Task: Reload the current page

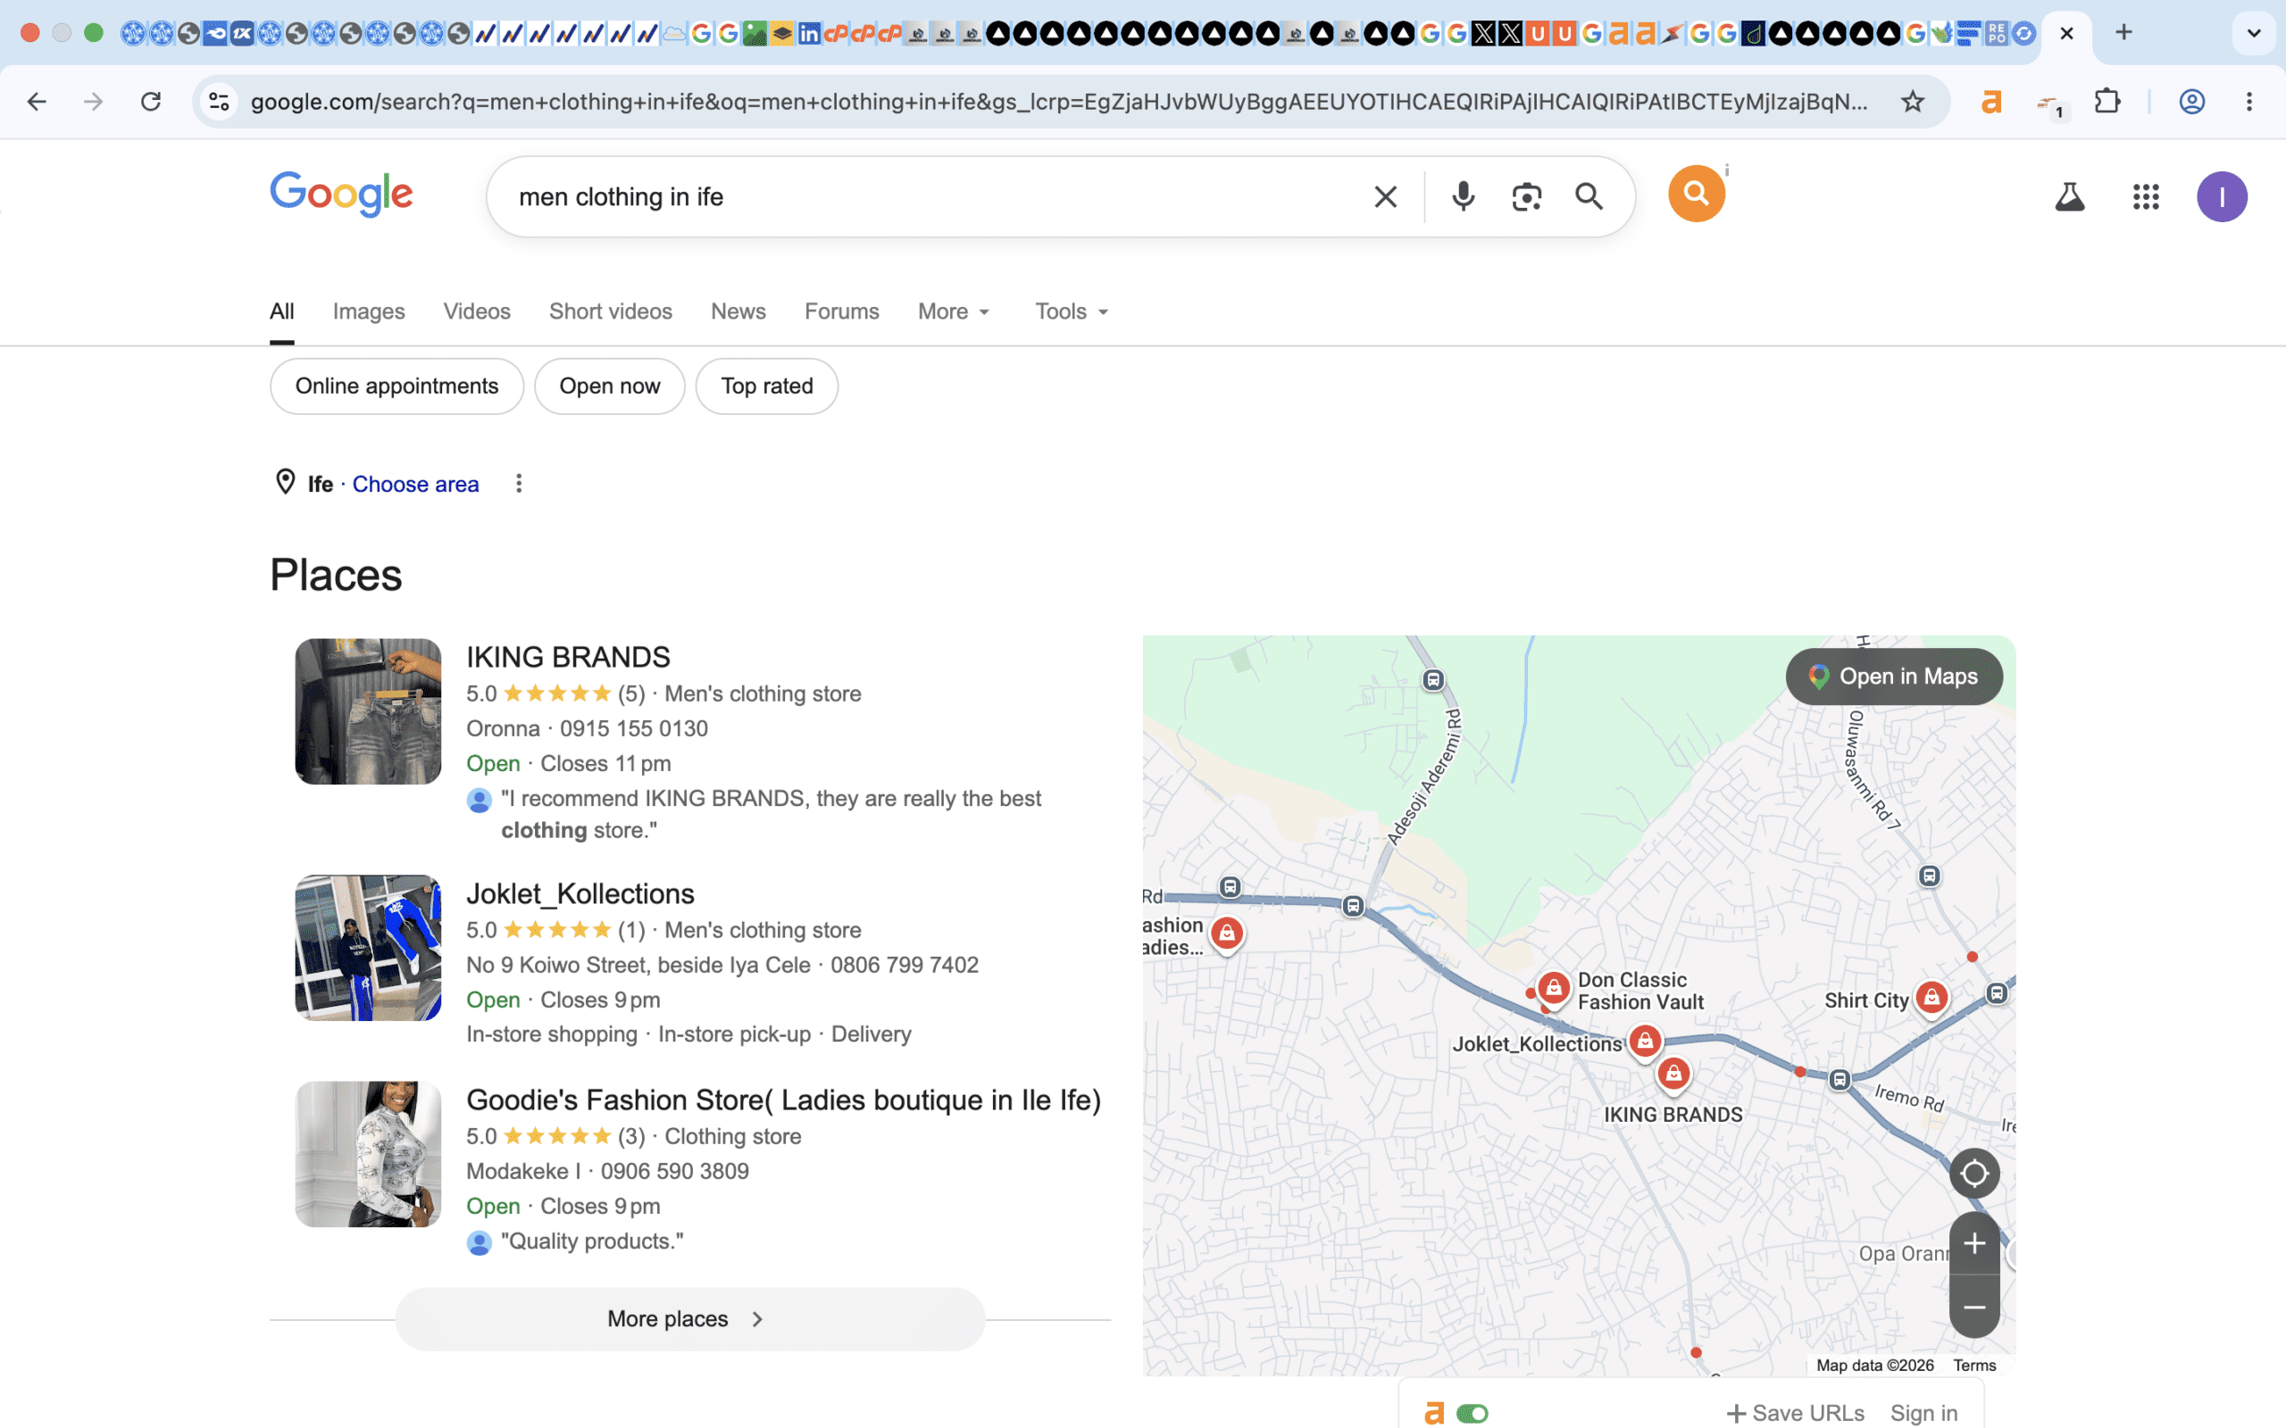Action: pyautogui.click(x=151, y=102)
